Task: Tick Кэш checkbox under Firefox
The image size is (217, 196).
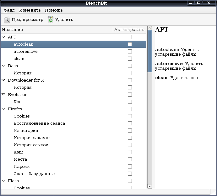Action: coord(130,152)
